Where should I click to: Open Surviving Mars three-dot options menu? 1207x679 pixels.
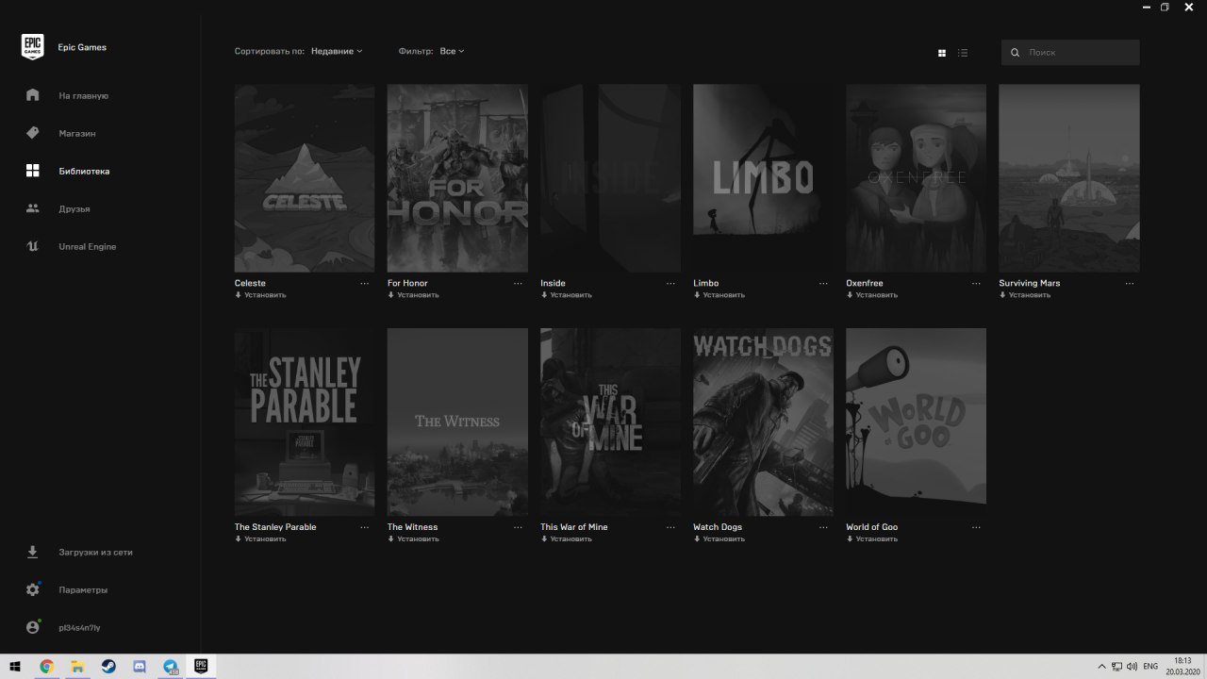(x=1130, y=283)
